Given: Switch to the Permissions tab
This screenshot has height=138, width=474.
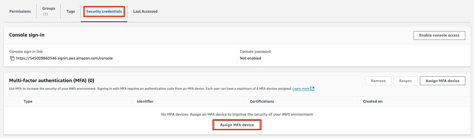Looking at the screenshot, I should click(x=20, y=11).
